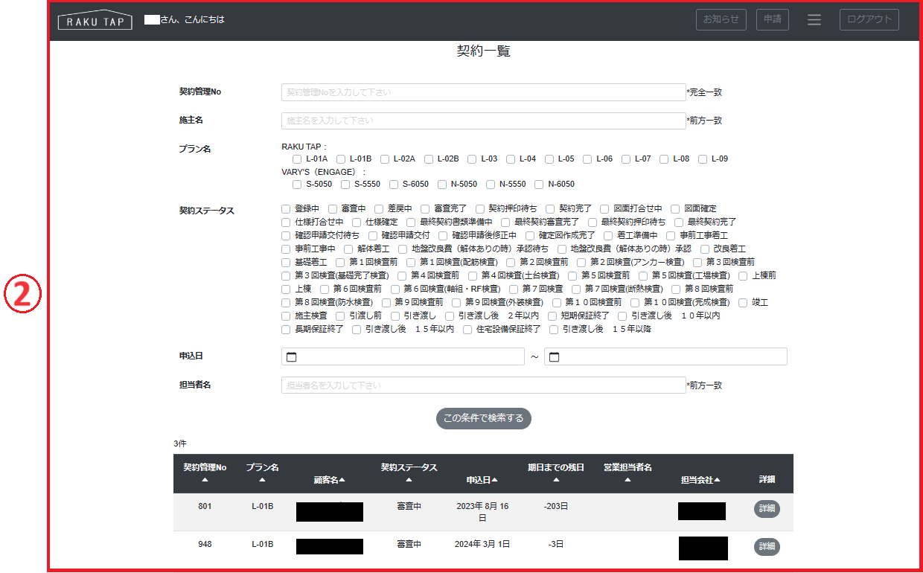
Task: Open calendar picker in start date field
Action: (292, 357)
